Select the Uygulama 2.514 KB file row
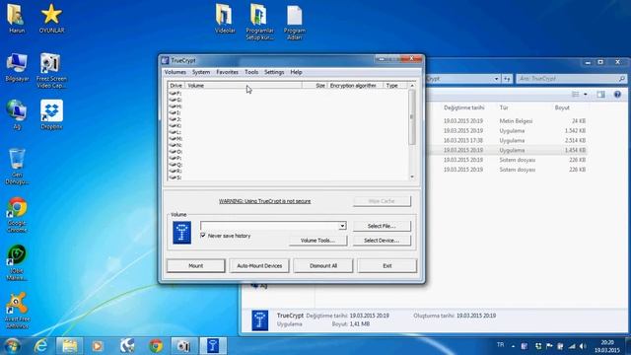This screenshot has height=355, width=631. 507,140
